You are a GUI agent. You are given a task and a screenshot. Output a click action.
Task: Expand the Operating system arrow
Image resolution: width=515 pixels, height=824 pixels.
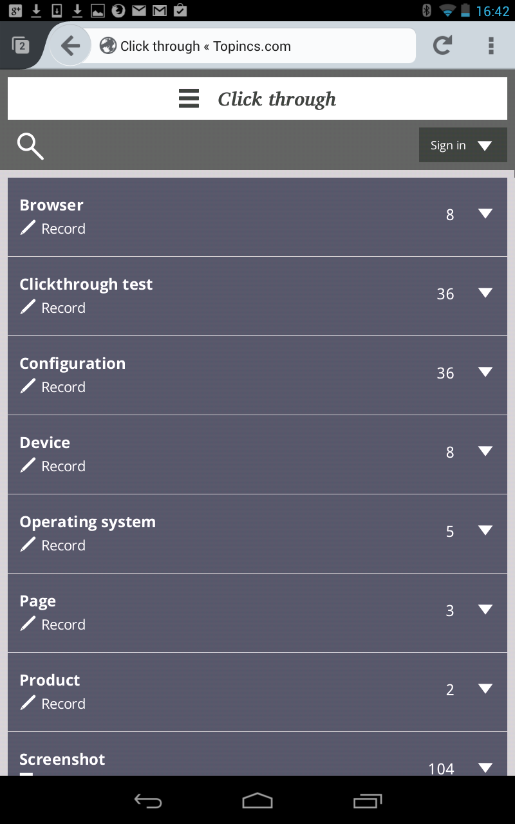(485, 531)
